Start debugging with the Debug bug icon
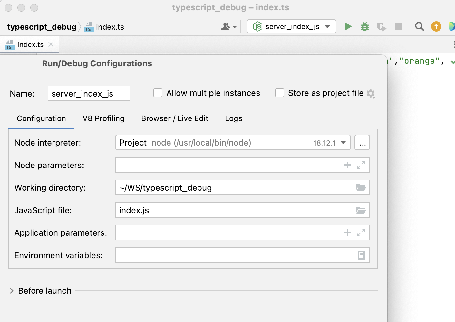 (364, 26)
